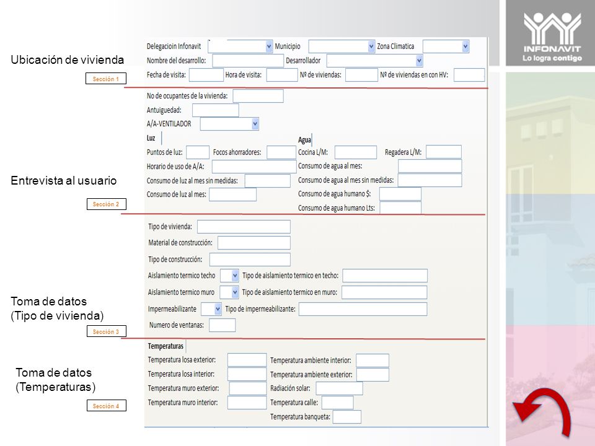Click the Sección 2 button

106,204
